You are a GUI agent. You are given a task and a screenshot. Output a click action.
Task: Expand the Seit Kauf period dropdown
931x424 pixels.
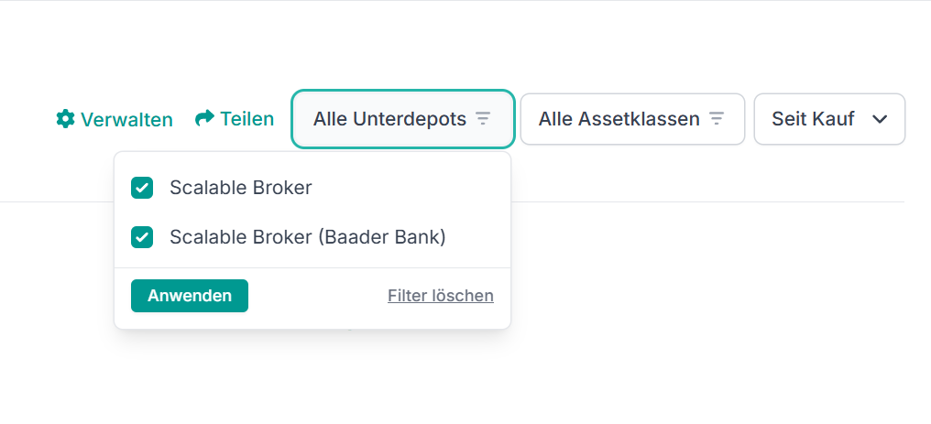click(x=829, y=119)
